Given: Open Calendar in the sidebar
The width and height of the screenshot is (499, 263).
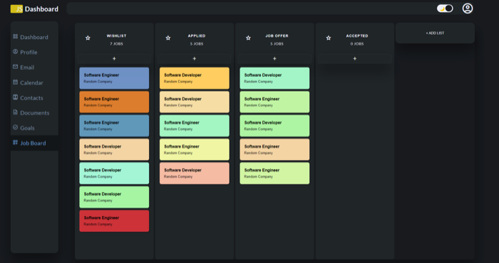Looking at the screenshot, I should pos(34,82).
